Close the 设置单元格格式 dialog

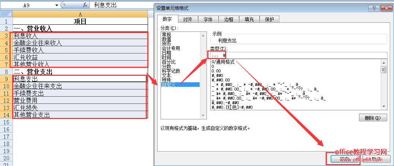coord(386,8)
